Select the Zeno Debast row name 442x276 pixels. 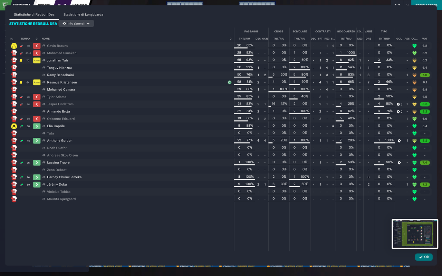[x=57, y=170]
